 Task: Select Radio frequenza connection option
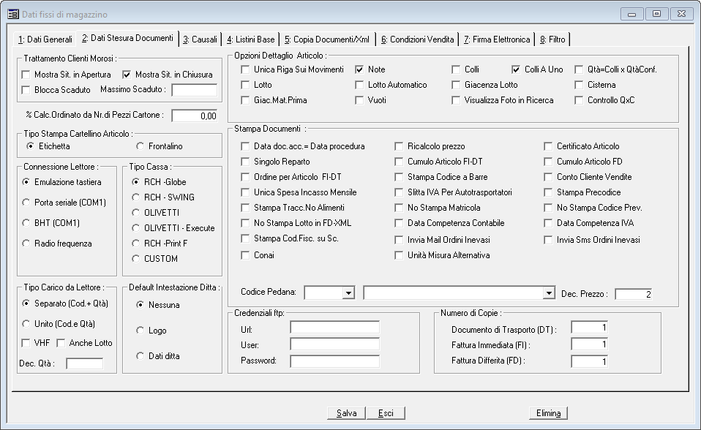point(27,244)
